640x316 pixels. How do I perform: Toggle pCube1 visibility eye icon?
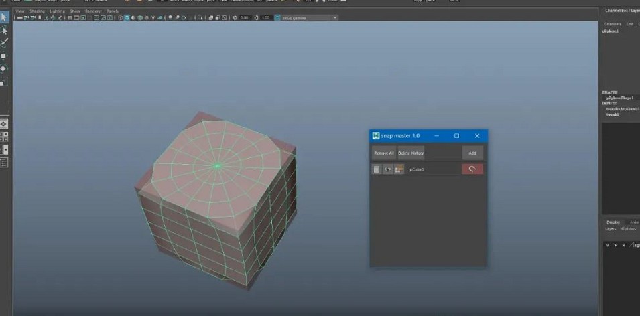pos(387,169)
